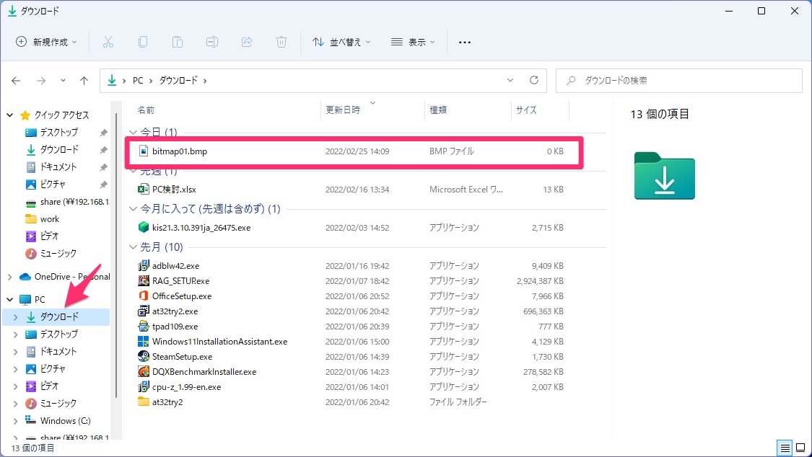Go back with the left arrow
The height and width of the screenshot is (457, 812).
(x=16, y=80)
